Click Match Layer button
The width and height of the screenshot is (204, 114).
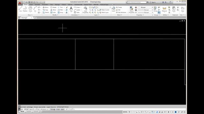104,12
